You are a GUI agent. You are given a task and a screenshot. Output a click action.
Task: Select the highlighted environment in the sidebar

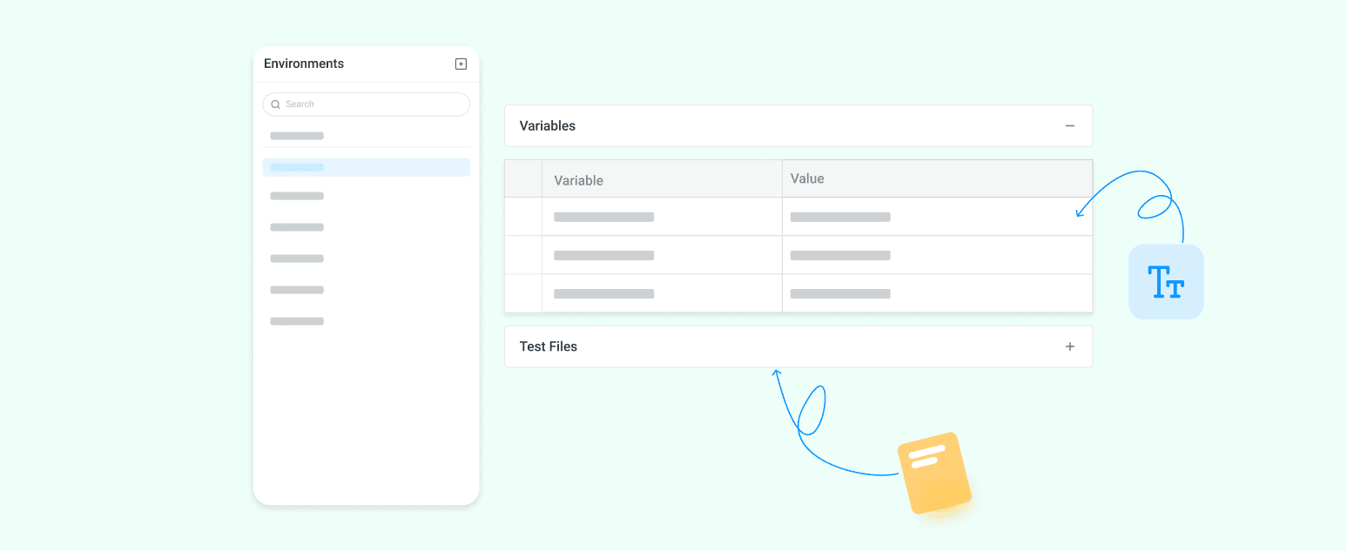click(x=366, y=166)
